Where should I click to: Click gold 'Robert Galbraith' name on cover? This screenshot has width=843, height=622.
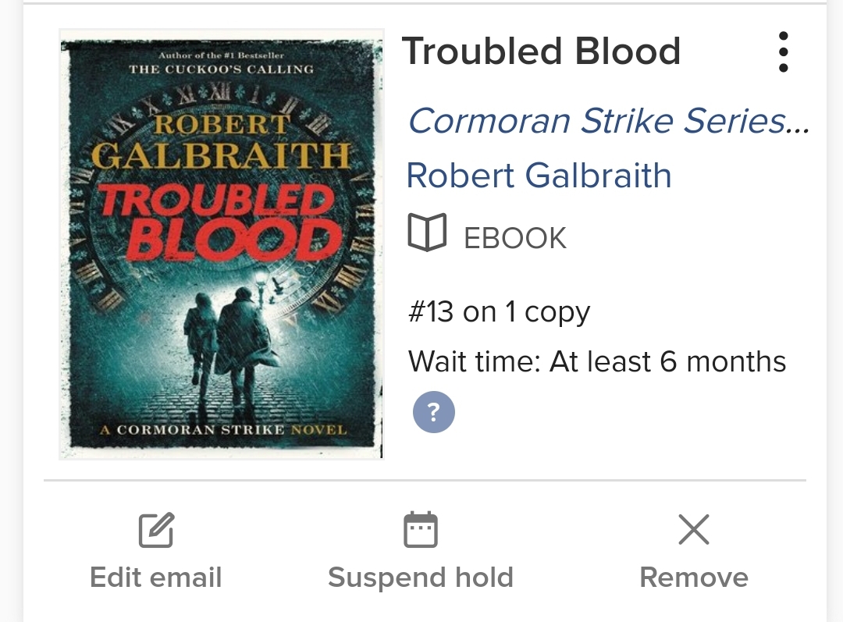pyautogui.click(x=222, y=142)
